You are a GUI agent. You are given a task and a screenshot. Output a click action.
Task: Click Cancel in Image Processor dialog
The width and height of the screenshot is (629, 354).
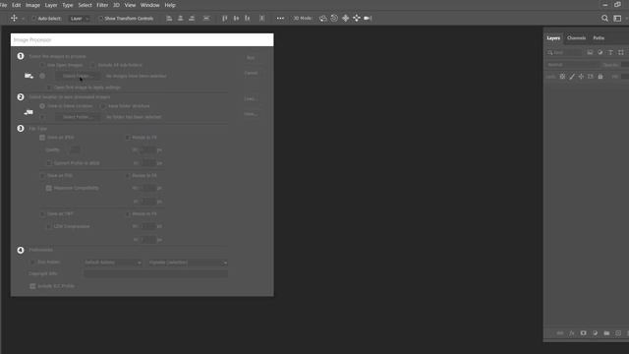(x=251, y=73)
